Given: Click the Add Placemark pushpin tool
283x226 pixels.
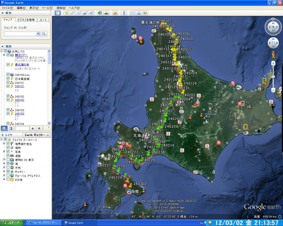Looking at the screenshot, I should point(66,13).
